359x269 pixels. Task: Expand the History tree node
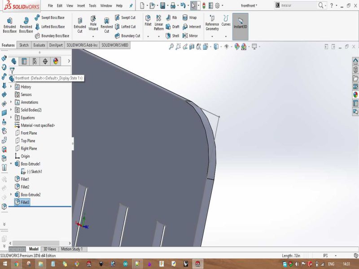(11, 87)
